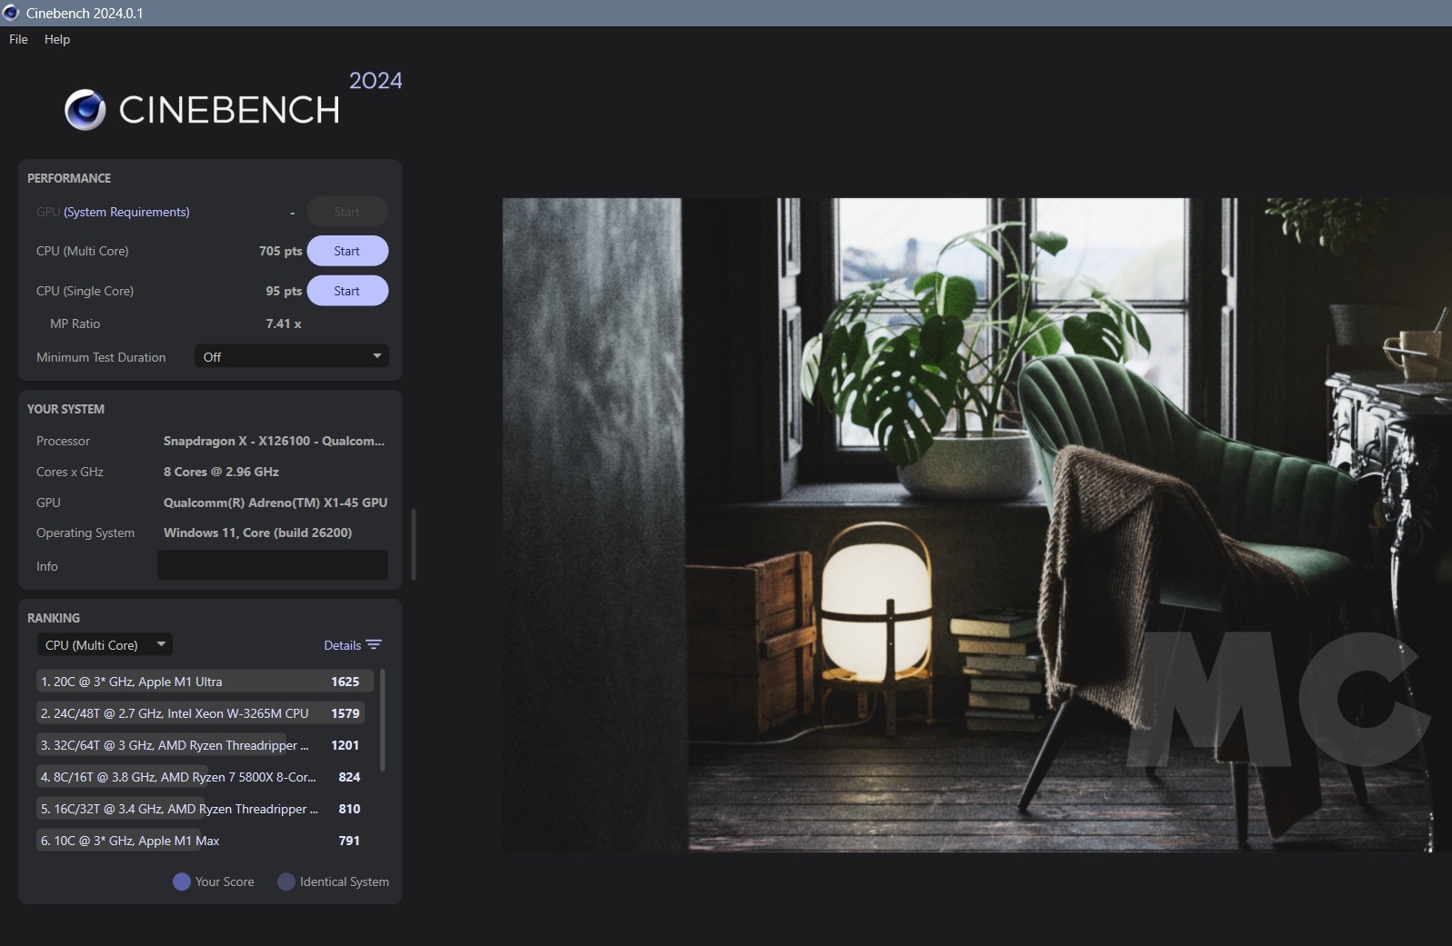This screenshot has height=946, width=1452.
Task: Click the rendered room scene preview
Action: tap(977, 524)
